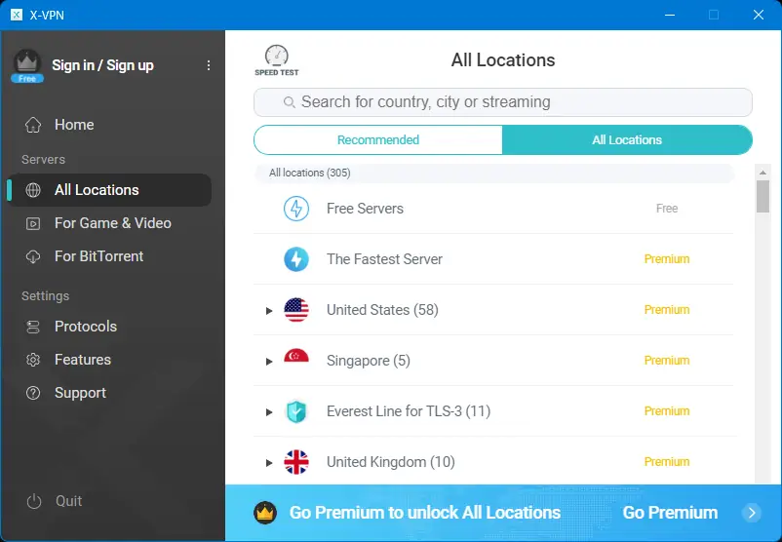This screenshot has height=542, width=782.
Task: Switch to the Recommended tab
Action: click(378, 140)
